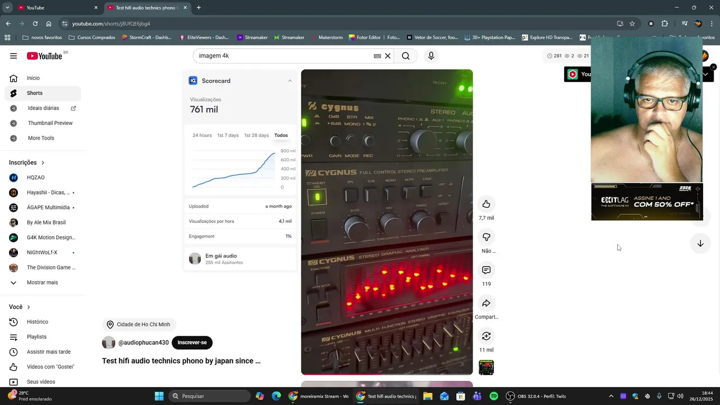Image resolution: width=720 pixels, height=405 pixels.
Task: Open Vídeos com "Gostei" list
Action: point(43,367)
